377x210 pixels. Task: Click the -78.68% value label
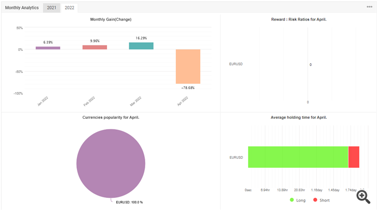[x=188, y=88]
